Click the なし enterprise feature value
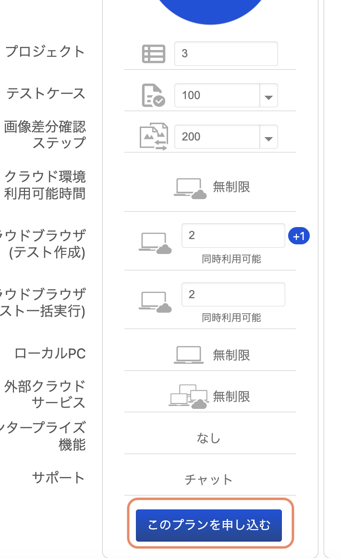The height and width of the screenshot is (558, 340). point(208,438)
